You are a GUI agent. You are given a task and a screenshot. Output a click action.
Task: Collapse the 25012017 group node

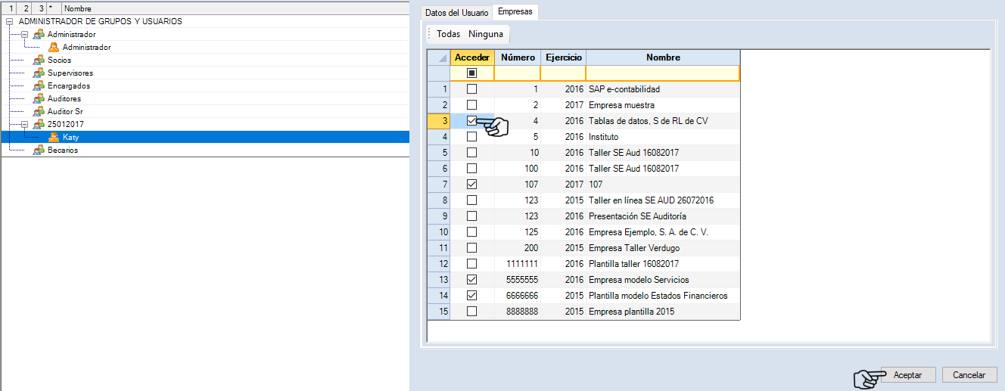pos(24,124)
